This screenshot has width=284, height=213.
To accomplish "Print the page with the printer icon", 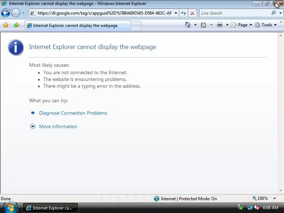I will (x=220, y=25).
